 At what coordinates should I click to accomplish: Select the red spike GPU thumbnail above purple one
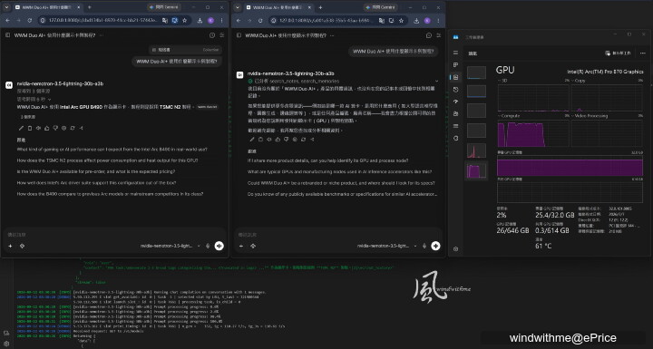click(476, 150)
